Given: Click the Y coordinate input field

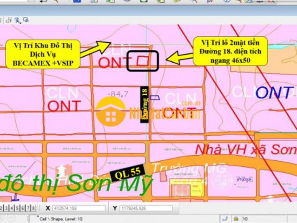Looking at the screenshot, I should 146,209.
